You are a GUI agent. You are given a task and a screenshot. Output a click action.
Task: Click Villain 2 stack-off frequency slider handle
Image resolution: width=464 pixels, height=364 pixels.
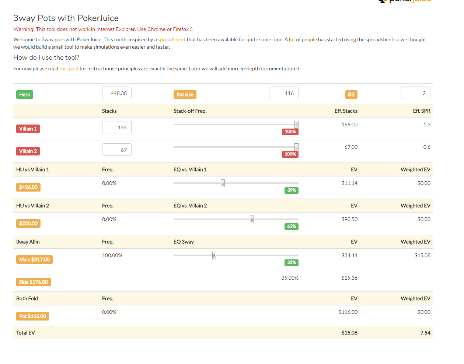[296, 147]
